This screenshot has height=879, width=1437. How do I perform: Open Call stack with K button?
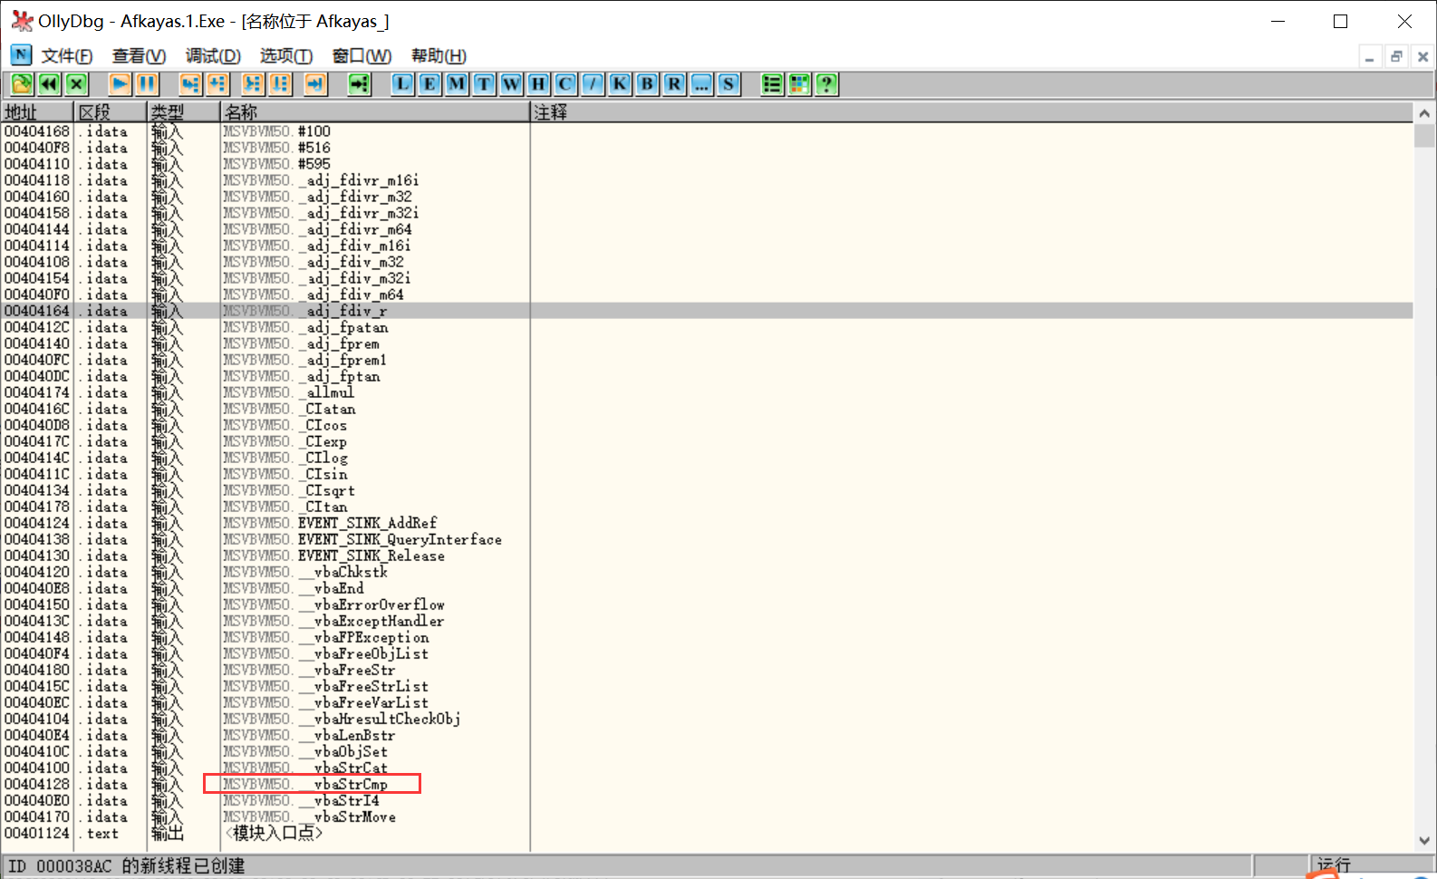[x=620, y=84]
